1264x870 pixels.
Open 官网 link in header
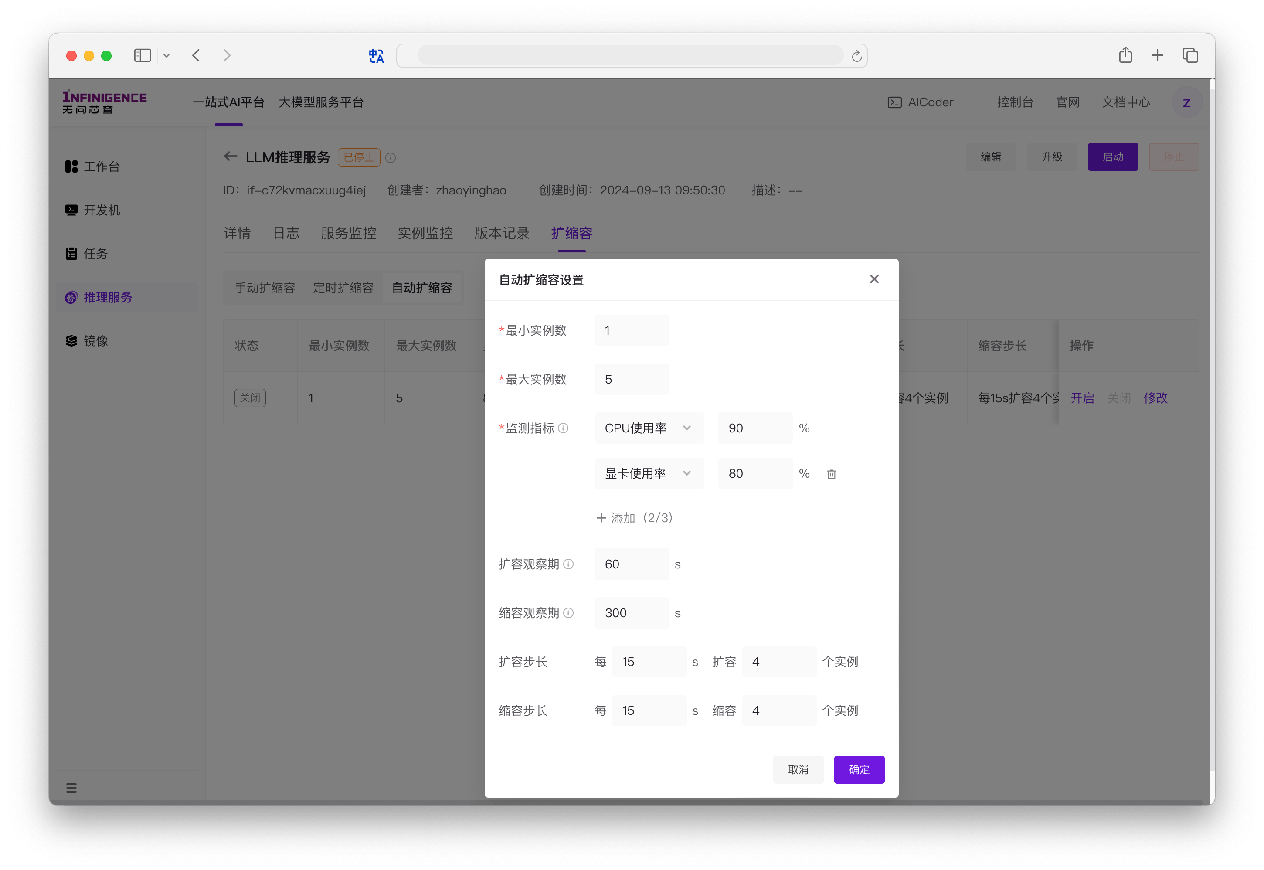[x=1067, y=102]
